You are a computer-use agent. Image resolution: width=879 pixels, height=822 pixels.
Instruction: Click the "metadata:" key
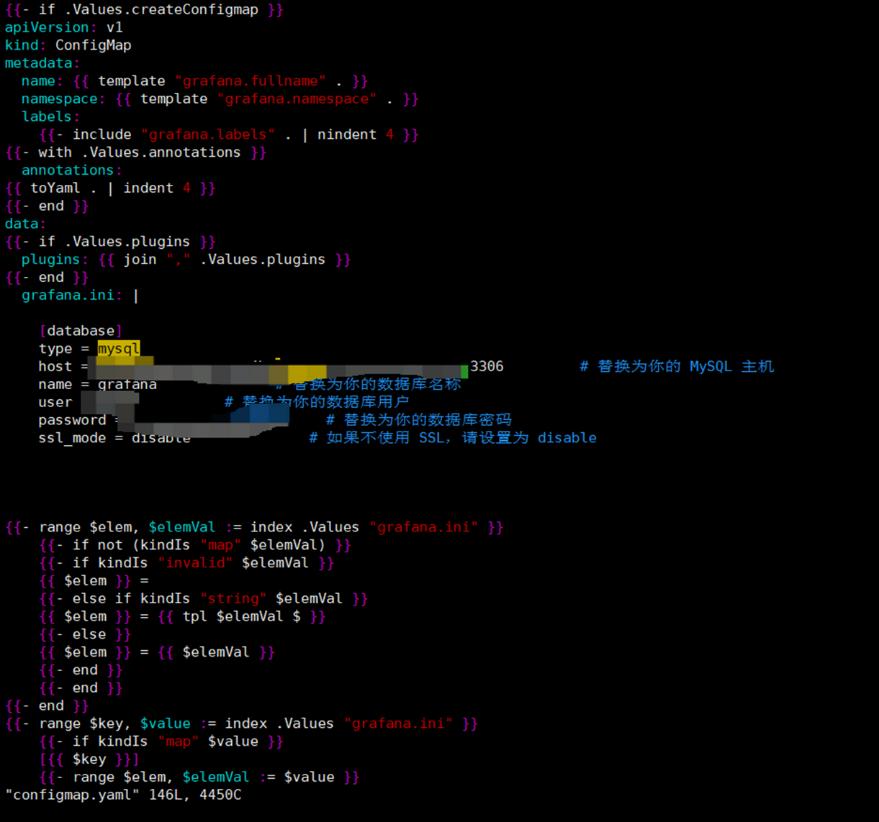click(42, 63)
